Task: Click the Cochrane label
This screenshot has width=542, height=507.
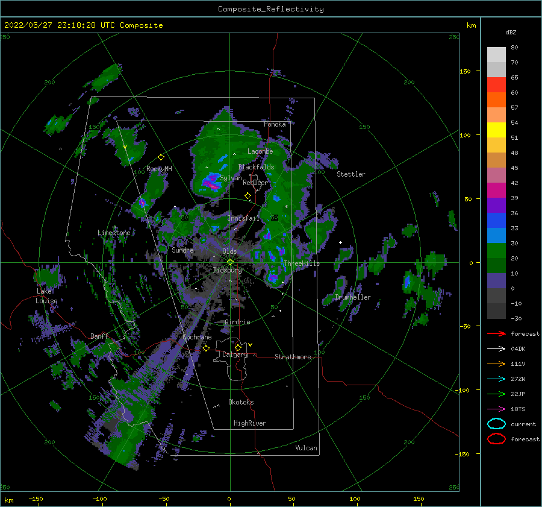Action: tap(197, 337)
